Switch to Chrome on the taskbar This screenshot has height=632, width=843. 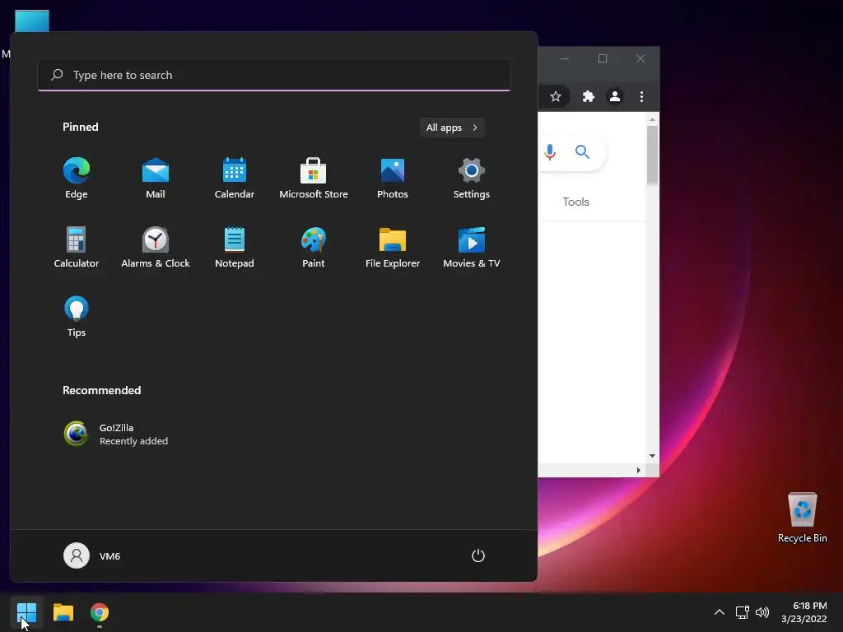[100, 612]
